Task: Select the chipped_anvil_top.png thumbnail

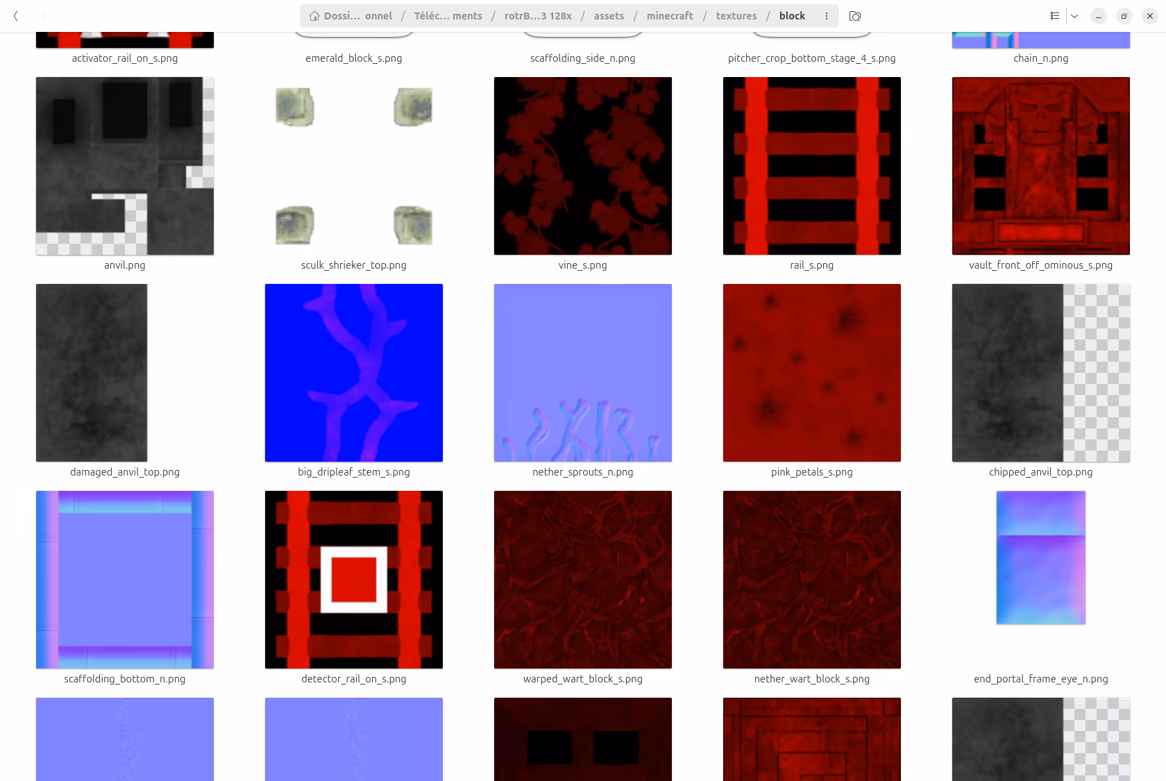Action: 1041,373
